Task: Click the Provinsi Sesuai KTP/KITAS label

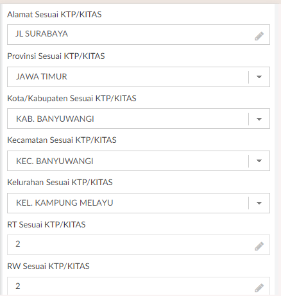Action: click(x=56, y=56)
